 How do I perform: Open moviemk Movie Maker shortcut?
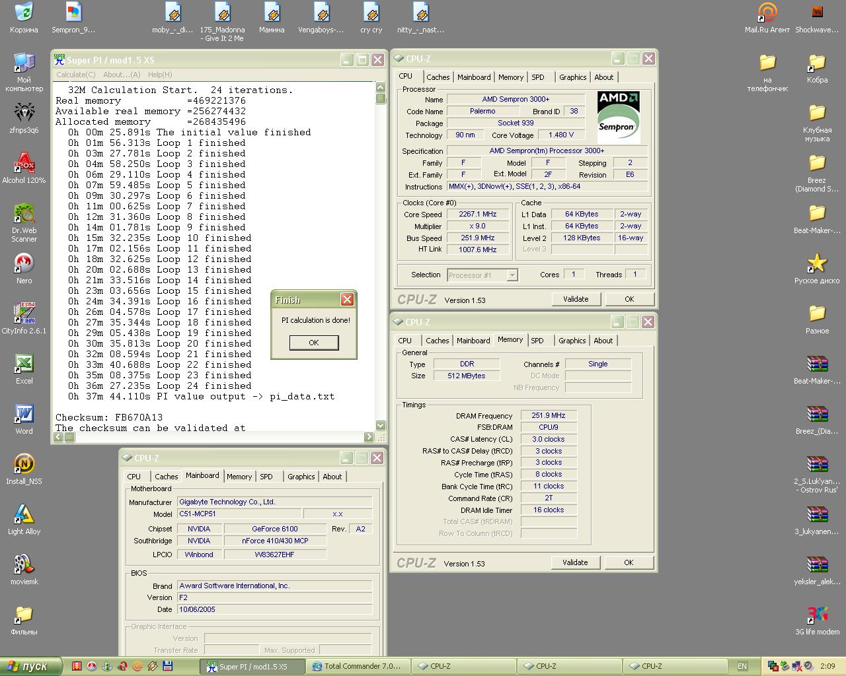point(24,570)
